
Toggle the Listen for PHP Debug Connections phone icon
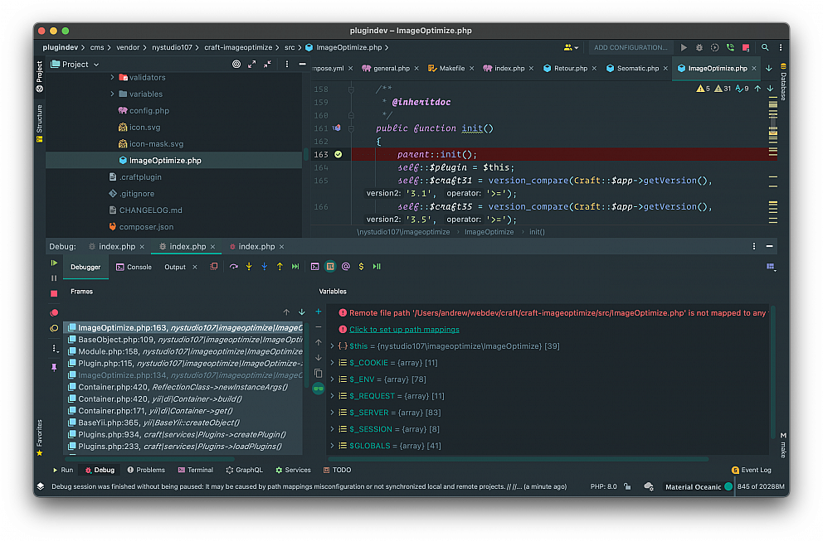tap(730, 47)
